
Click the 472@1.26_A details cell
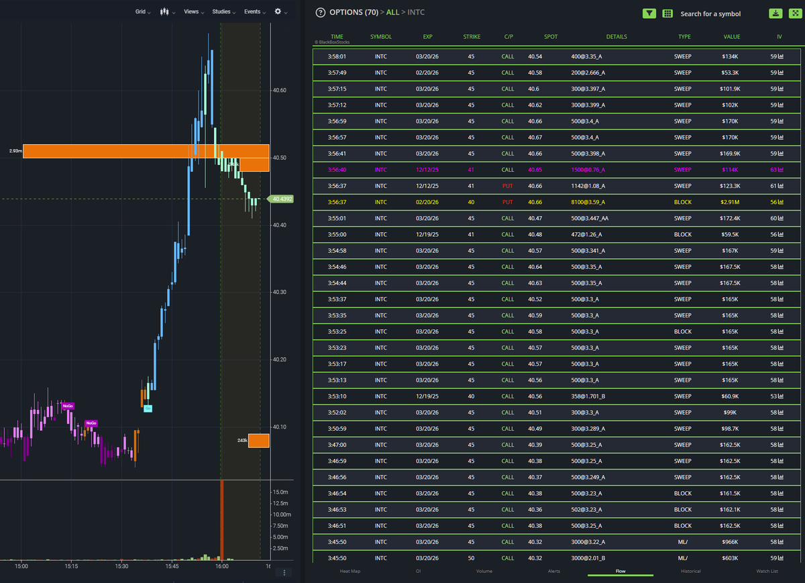click(586, 235)
